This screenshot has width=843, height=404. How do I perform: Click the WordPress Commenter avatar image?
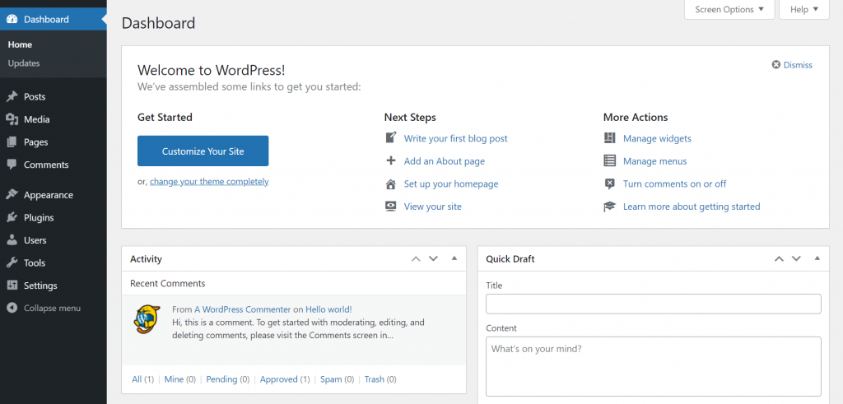(x=147, y=319)
